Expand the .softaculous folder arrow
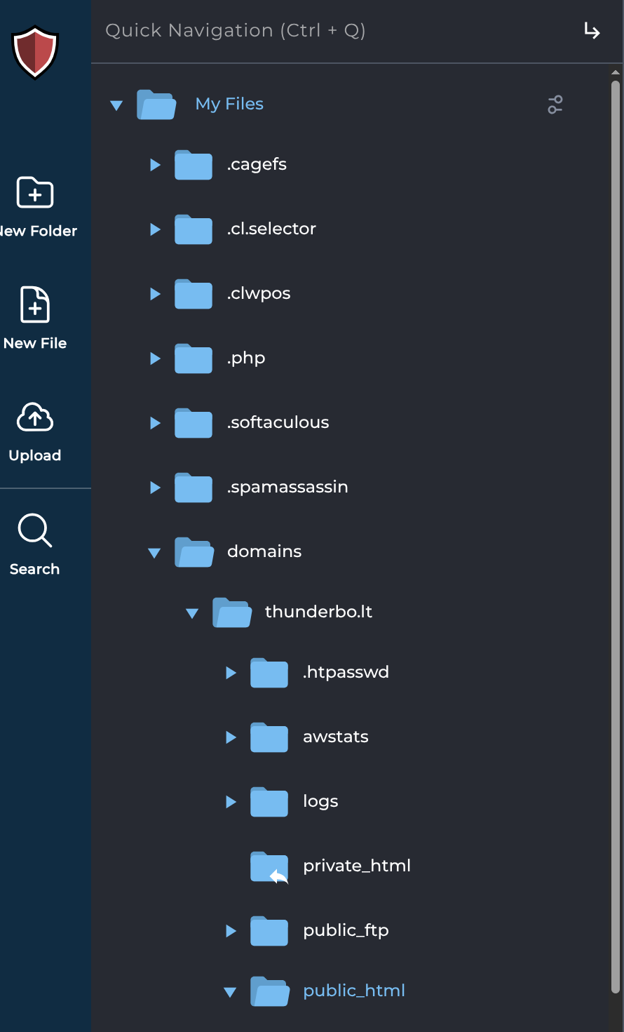624x1032 pixels. [155, 423]
